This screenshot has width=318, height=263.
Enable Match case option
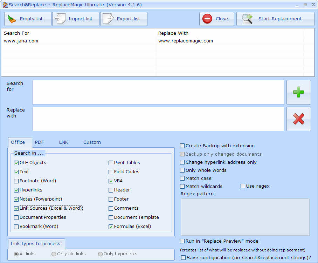coord(182,178)
